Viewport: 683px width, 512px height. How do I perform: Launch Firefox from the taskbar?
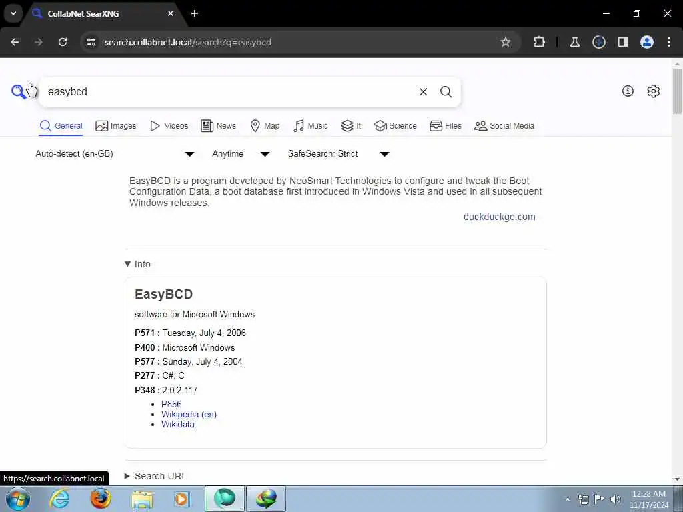[x=101, y=499]
